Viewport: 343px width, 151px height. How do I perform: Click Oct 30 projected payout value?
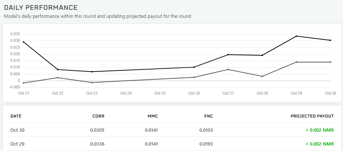[320, 130]
